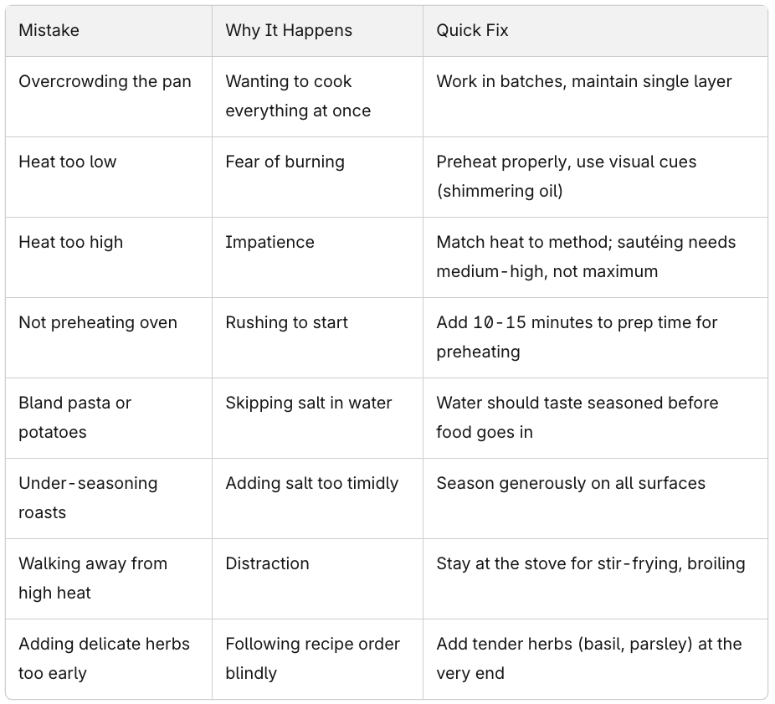Click the Season generously on all surfaces cell
This screenshot has width=775, height=704.
pos(595,498)
